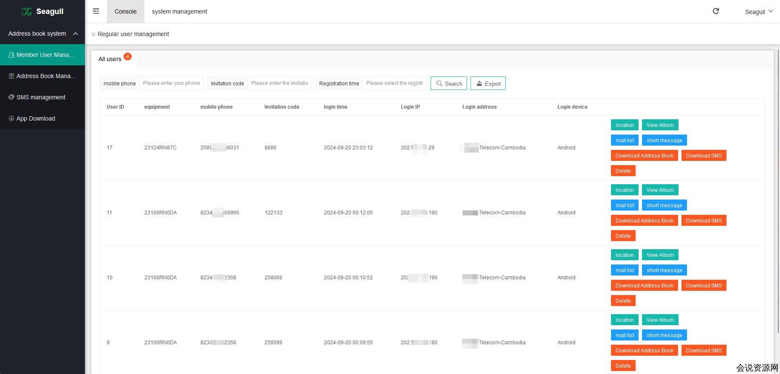The image size is (780, 374).
Task: Open Member User Management in the sidebar
Action: (x=42, y=55)
